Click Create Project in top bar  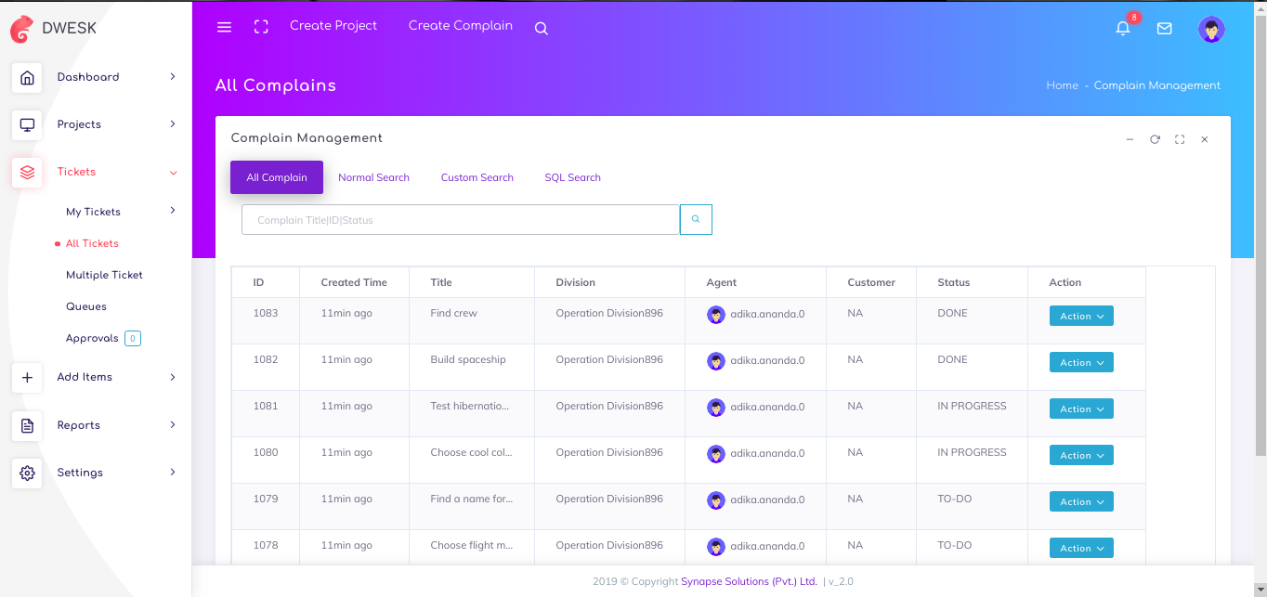pos(333,26)
